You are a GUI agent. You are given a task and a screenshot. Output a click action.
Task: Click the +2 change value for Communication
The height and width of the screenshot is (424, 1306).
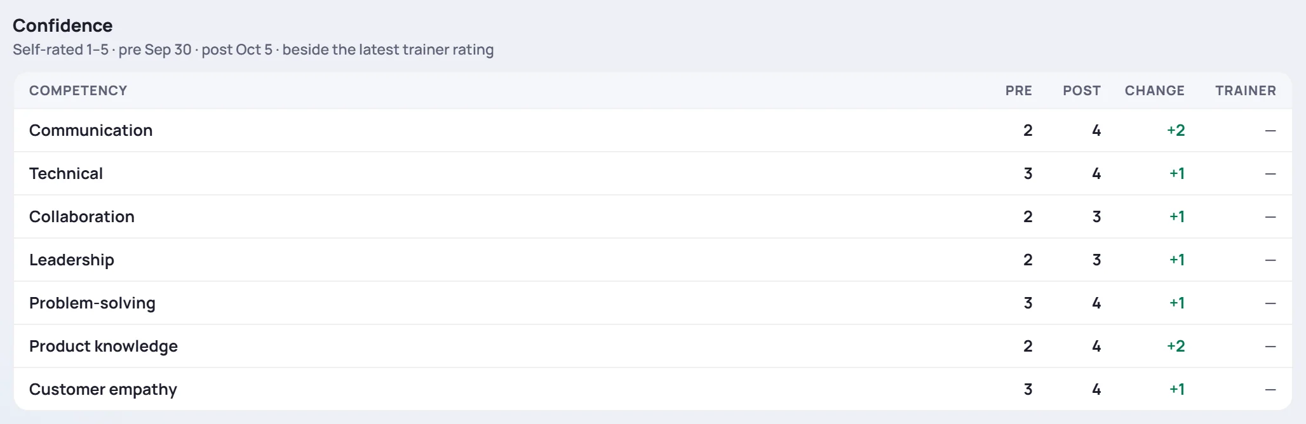(1176, 130)
